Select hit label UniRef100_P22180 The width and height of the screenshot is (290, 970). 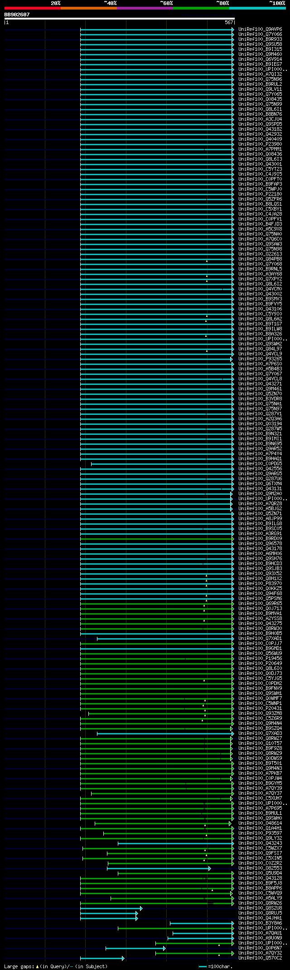coord(260,194)
